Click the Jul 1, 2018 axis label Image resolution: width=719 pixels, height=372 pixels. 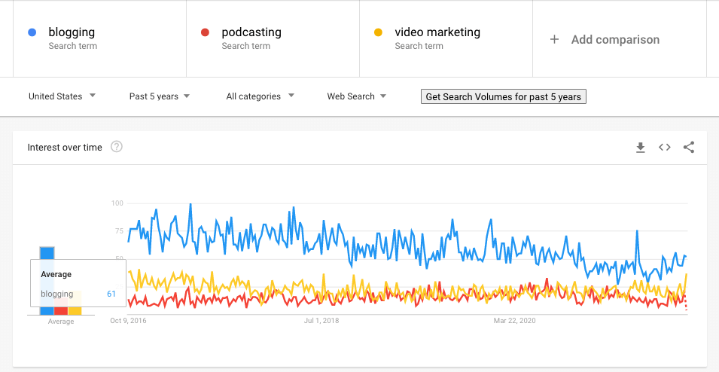[x=321, y=321]
